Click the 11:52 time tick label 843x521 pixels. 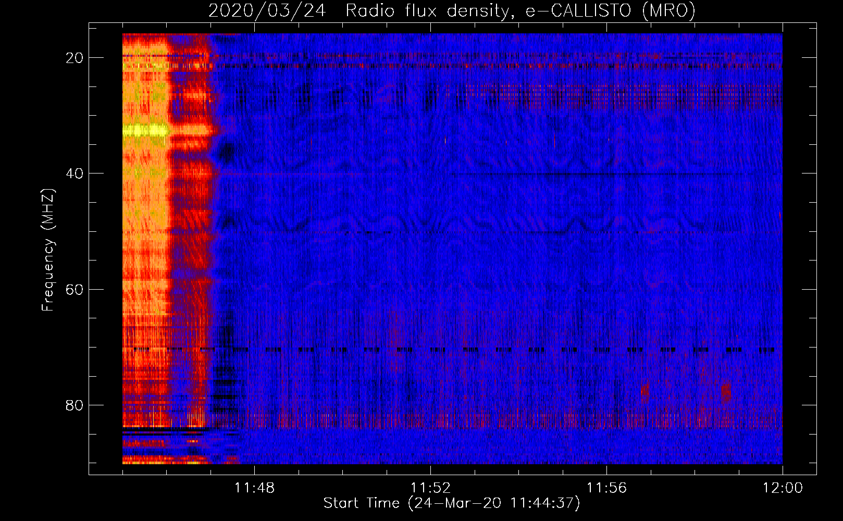tap(430, 488)
